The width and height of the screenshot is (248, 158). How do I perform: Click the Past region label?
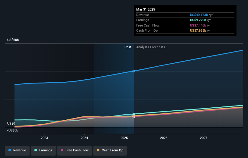[x=128, y=47]
